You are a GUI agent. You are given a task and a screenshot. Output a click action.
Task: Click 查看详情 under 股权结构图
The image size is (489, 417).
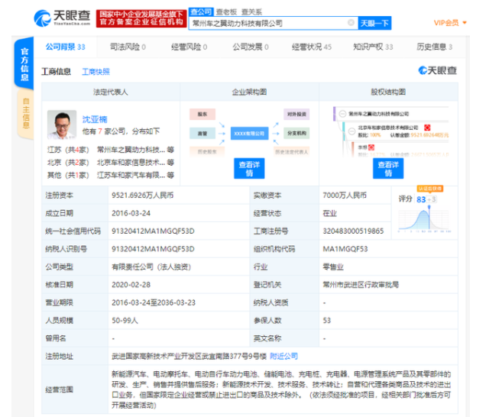point(388,168)
